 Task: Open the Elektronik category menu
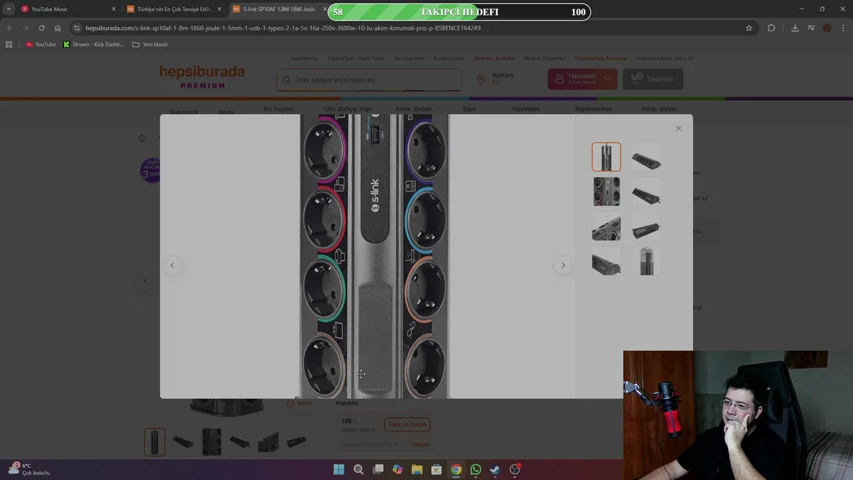tap(184, 111)
